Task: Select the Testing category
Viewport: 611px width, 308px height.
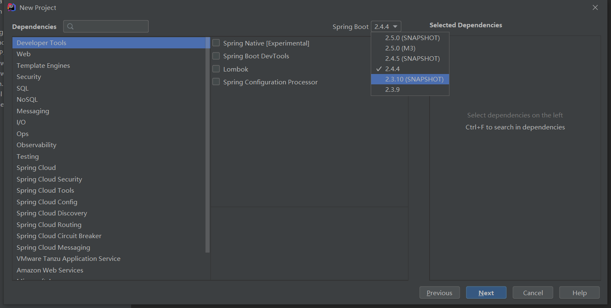Action: point(27,156)
